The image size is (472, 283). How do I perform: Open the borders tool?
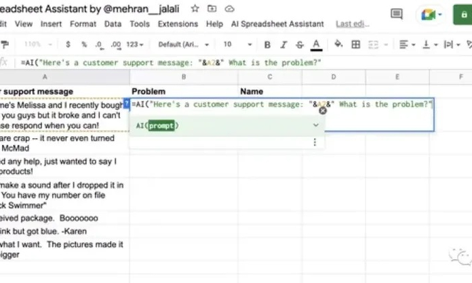pos(356,45)
